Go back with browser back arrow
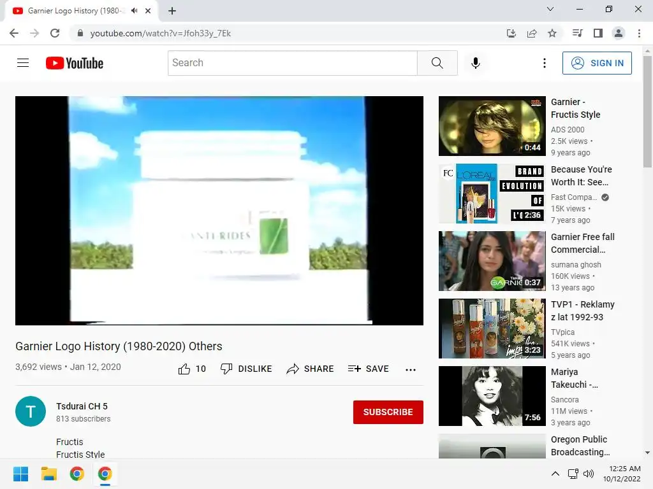 pyautogui.click(x=14, y=33)
